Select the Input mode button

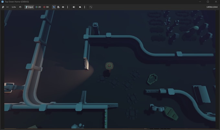tap(29, 7)
